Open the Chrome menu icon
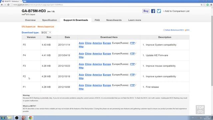The width and height of the screenshot is (213, 120). pos(211,5)
